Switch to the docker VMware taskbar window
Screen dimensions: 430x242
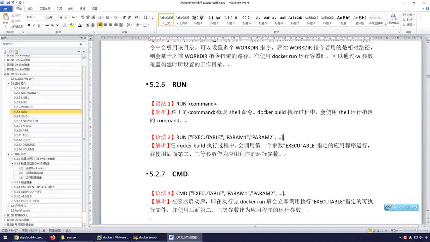[113, 237]
